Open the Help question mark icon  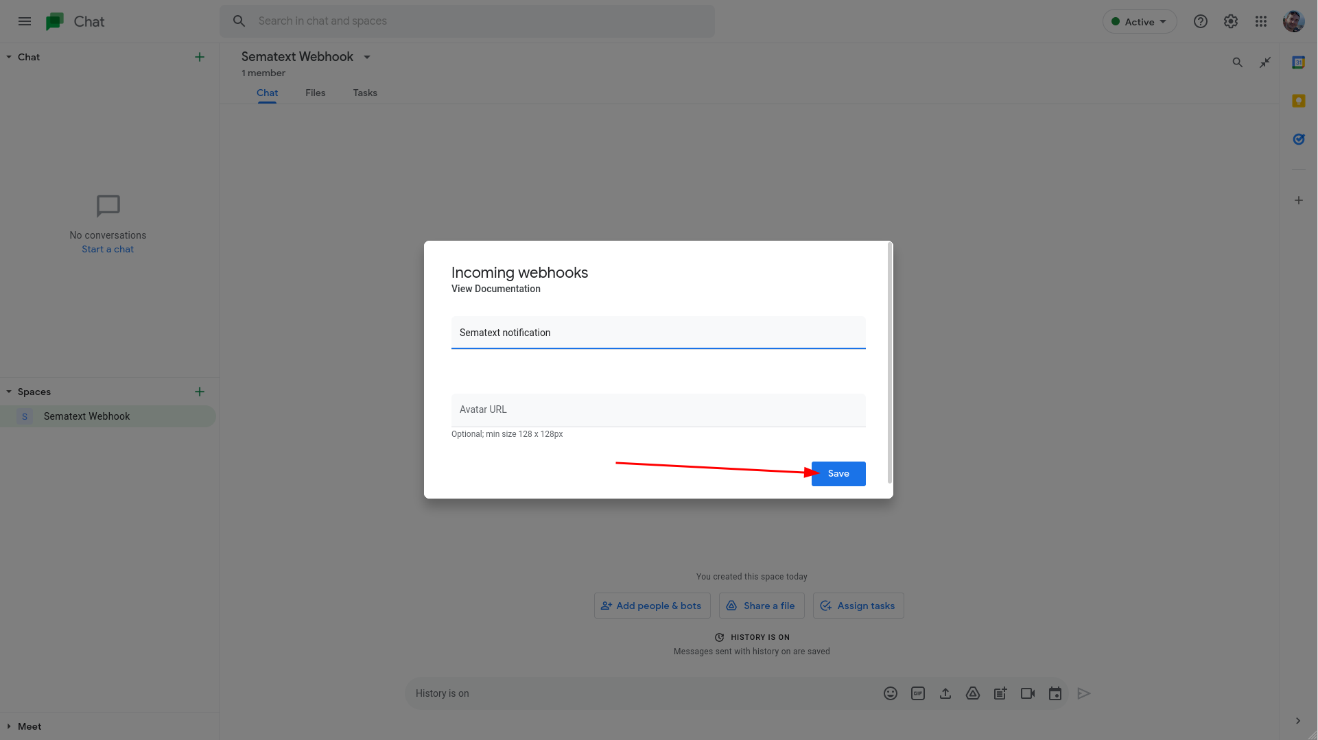pos(1200,21)
